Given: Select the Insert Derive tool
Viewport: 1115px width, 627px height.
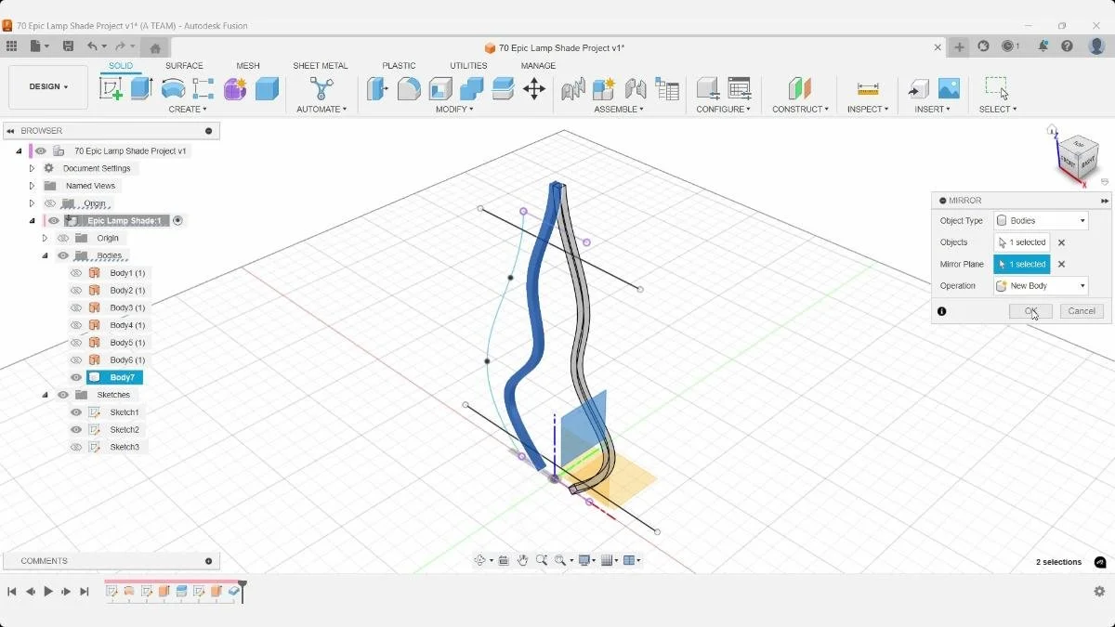Looking at the screenshot, I should 918,88.
